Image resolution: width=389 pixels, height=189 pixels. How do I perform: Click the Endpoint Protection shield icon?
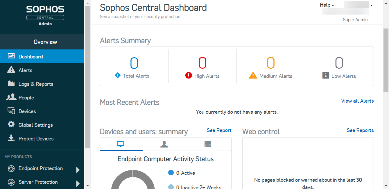pos(11,169)
